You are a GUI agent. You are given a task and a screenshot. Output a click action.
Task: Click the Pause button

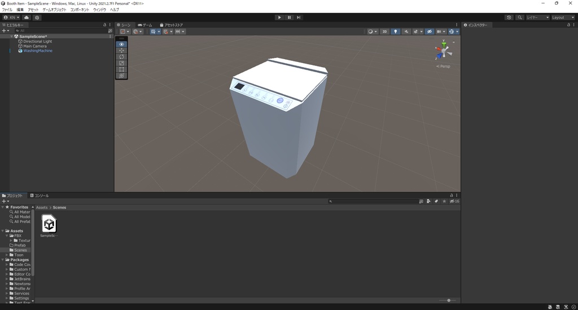tap(289, 17)
